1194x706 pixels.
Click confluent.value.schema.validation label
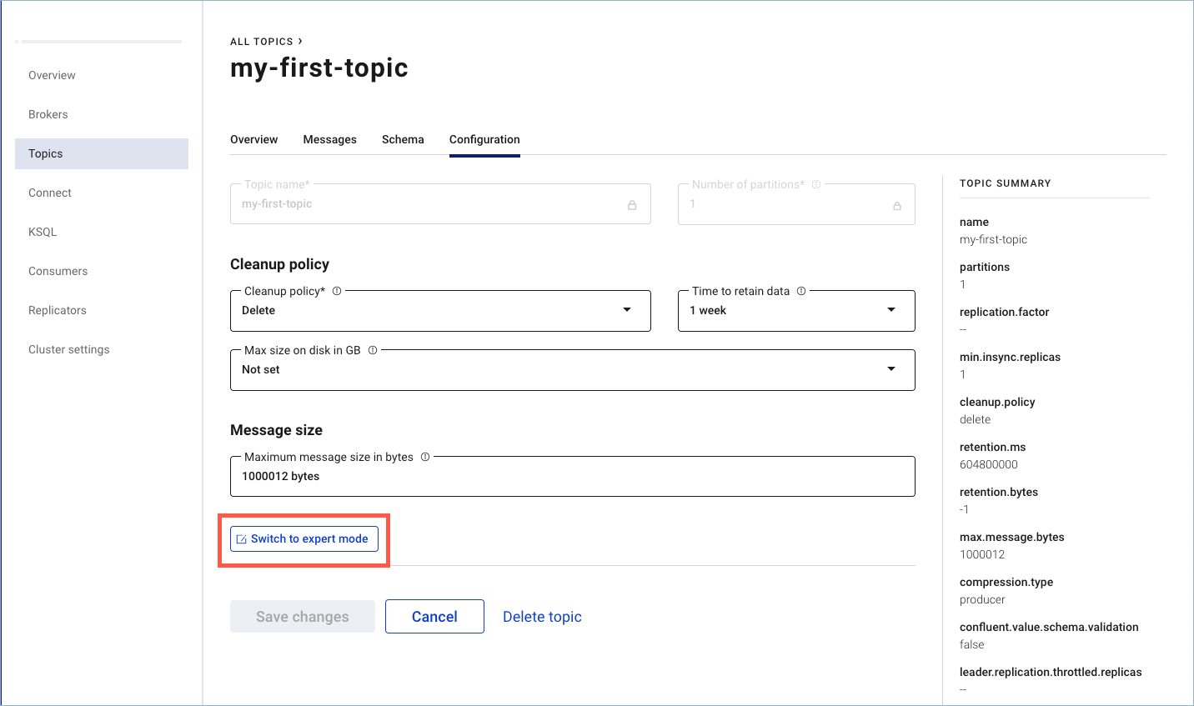[1049, 627]
